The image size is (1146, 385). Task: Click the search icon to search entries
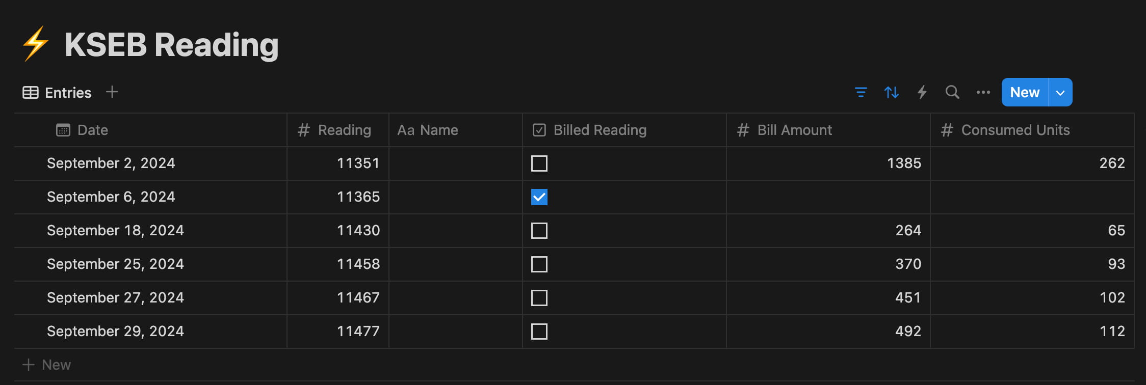(x=952, y=92)
